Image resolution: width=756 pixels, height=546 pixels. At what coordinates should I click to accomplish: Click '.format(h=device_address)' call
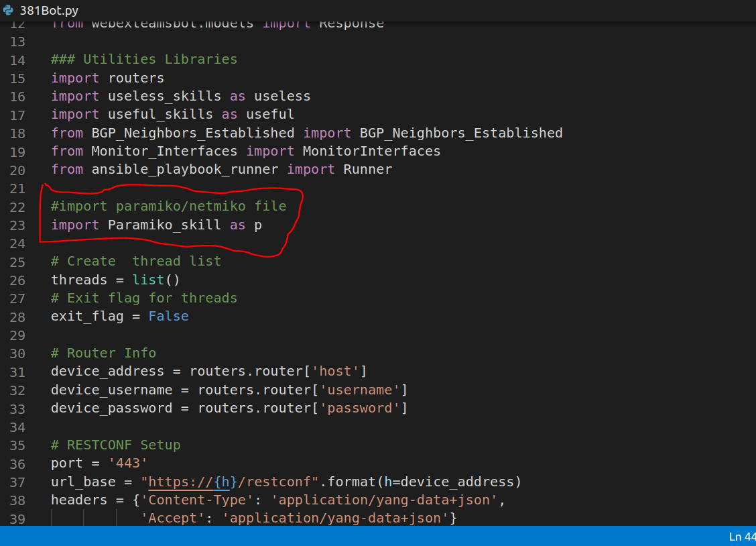click(420, 482)
